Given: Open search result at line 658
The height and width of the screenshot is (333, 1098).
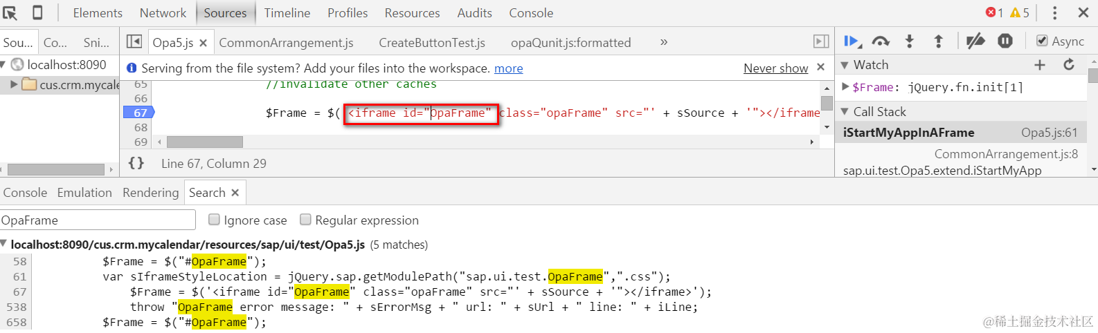Looking at the screenshot, I should coord(184,322).
